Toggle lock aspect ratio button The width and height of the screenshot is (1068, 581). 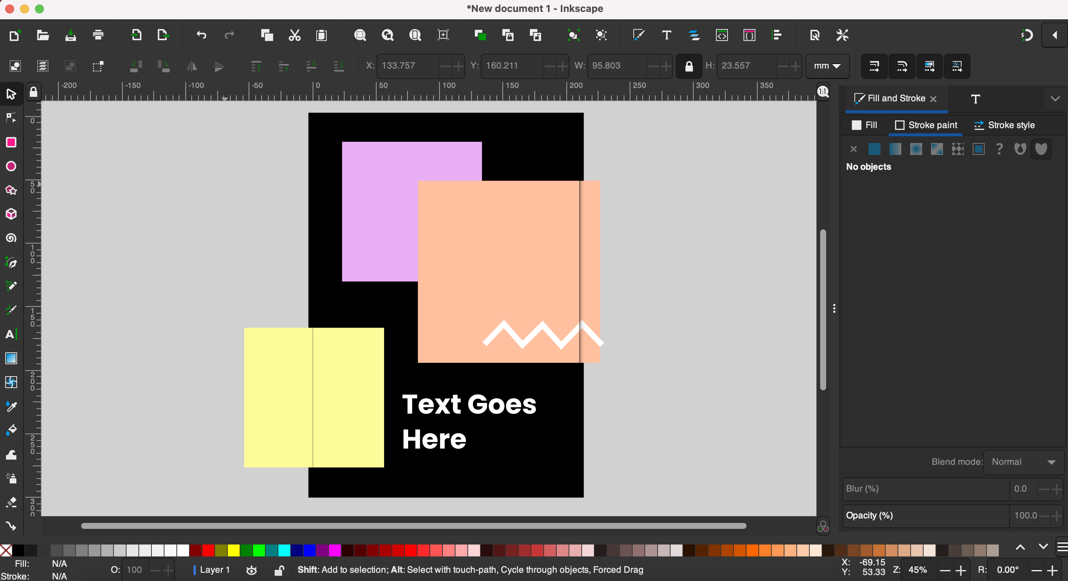689,65
